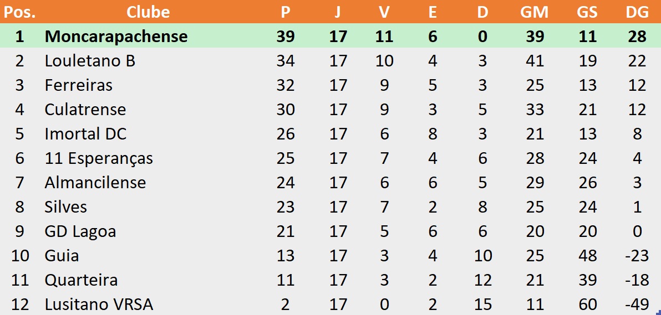This screenshot has width=661, height=315.
Task: Select the Louletano B row name
Action: pyautogui.click(x=90, y=61)
